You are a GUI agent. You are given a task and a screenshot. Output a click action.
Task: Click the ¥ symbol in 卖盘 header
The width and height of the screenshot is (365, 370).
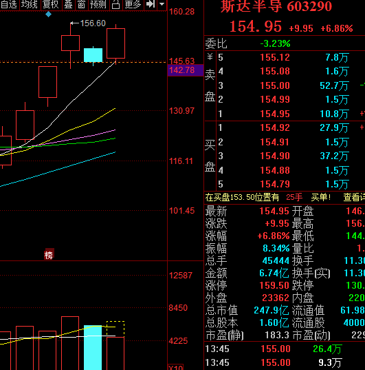tap(210, 56)
